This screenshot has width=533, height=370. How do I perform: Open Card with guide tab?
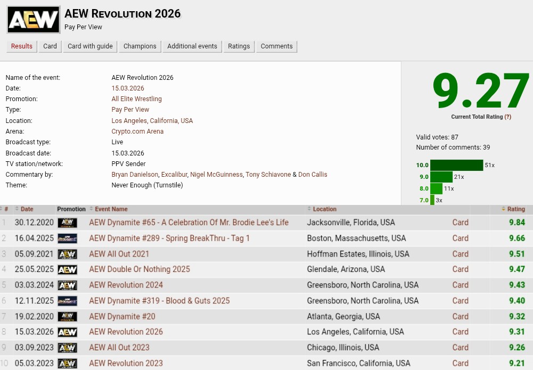(90, 46)
